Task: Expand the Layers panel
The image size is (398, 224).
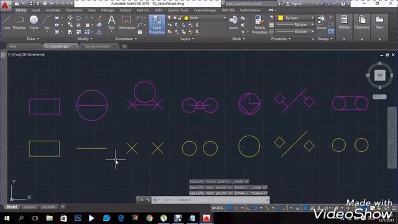Action: [187, 39]
